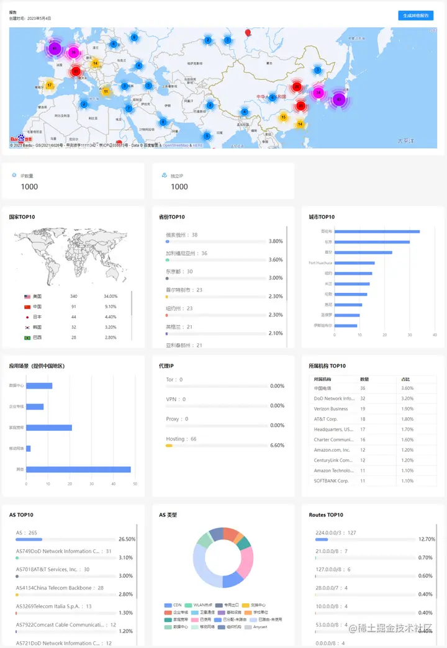Image resolution: width=447 pixels, height=648 pixels.
Task: Click the 21.0.0.0/8 : 7 route entry
Action: point(332,551)
